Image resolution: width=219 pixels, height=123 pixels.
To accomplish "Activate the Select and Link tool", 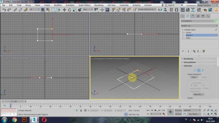I will (x=15, y=10).
